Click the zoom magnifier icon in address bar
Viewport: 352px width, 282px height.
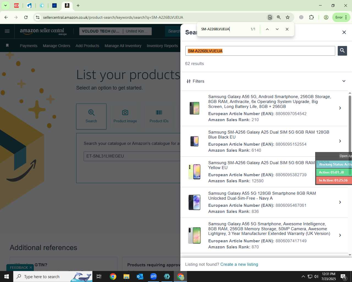279,17
